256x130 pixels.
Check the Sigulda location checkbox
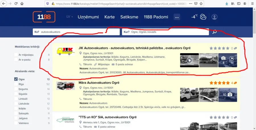point(16,94)
